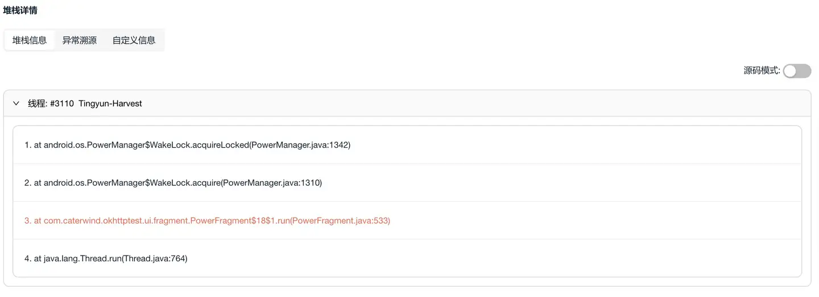The width and height of the screenshot is (819, 297).
Task: Switch to the 堆栈信息 tab
Action: tap(30, 40)
